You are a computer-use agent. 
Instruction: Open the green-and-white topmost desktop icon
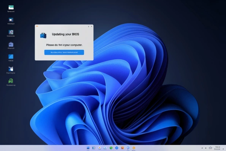pos(11,7)
